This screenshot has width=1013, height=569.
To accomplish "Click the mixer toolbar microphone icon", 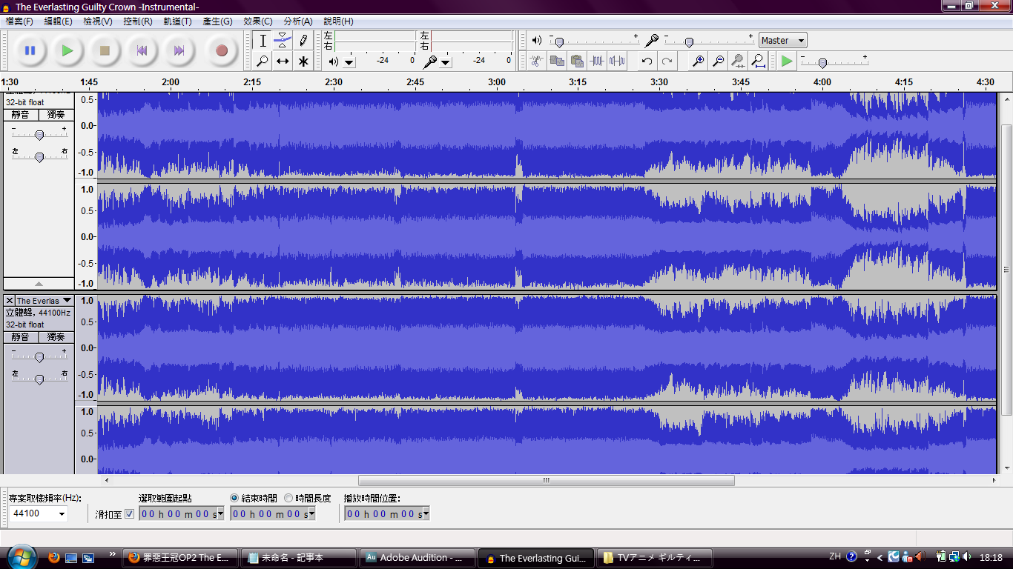I will [652, 41].
